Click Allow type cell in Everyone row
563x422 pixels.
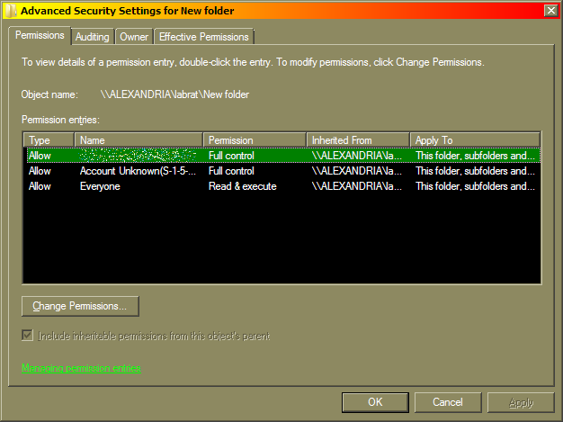(40, 186)
